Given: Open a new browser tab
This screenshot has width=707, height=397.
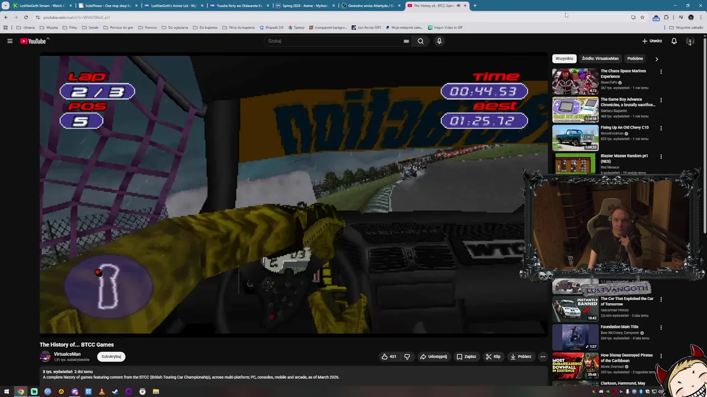Looking at the screenshot, I should (474, 6).
